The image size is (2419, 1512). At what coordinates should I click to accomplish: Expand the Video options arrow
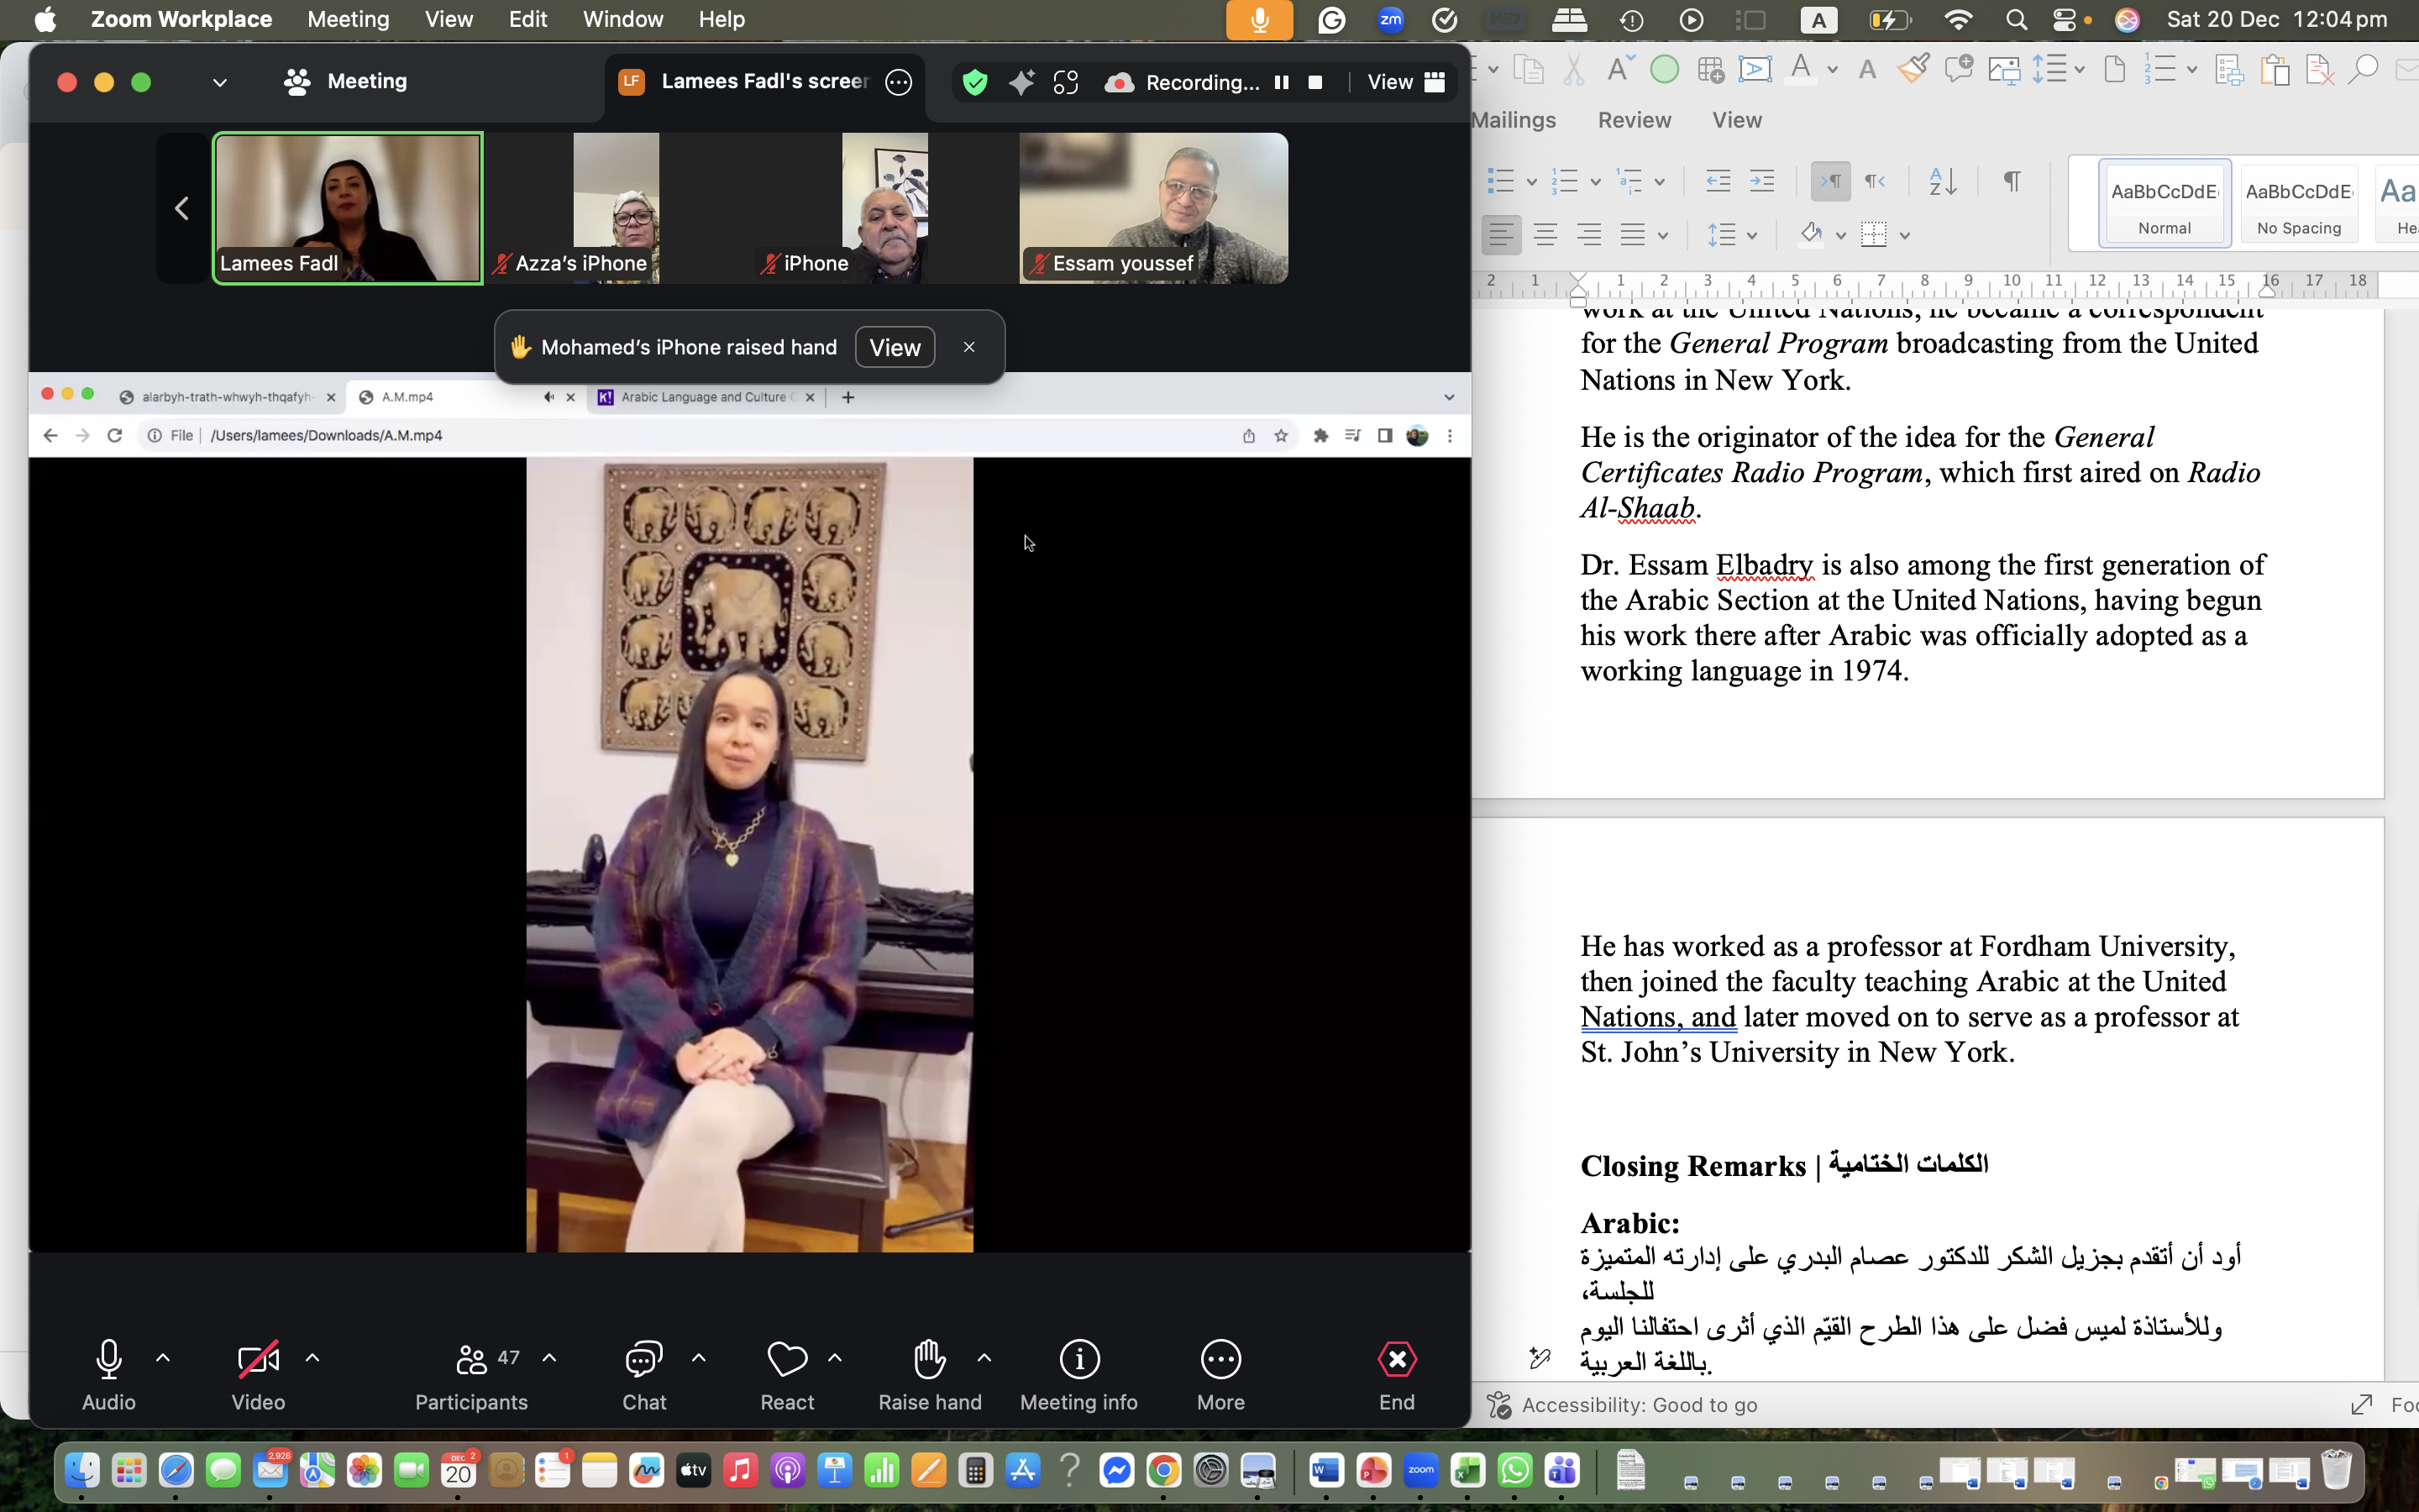point(312,1358)
